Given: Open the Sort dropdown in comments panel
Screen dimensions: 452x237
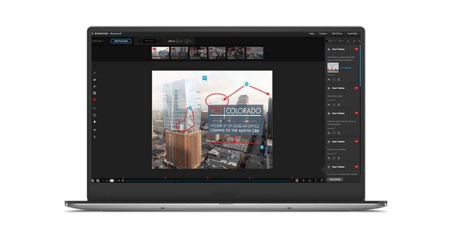Looking at the screenshot, I should (341, 41).
